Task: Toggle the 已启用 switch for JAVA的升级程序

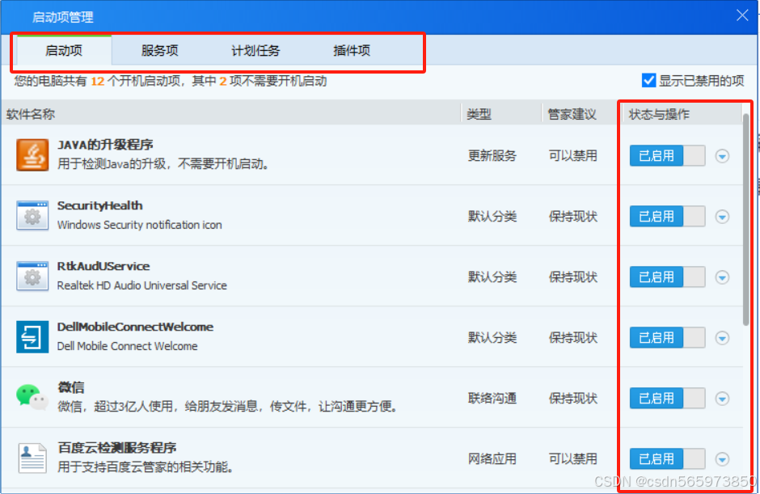Action: 667,155
